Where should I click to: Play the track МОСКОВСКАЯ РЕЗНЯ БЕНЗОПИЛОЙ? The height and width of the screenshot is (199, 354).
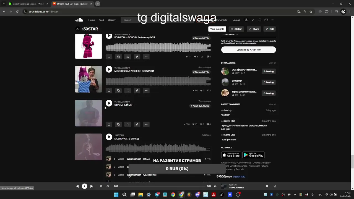109,69
